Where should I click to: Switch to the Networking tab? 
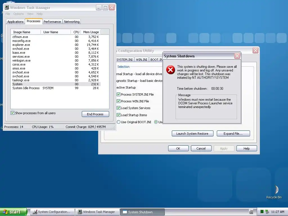coord(72,22)
